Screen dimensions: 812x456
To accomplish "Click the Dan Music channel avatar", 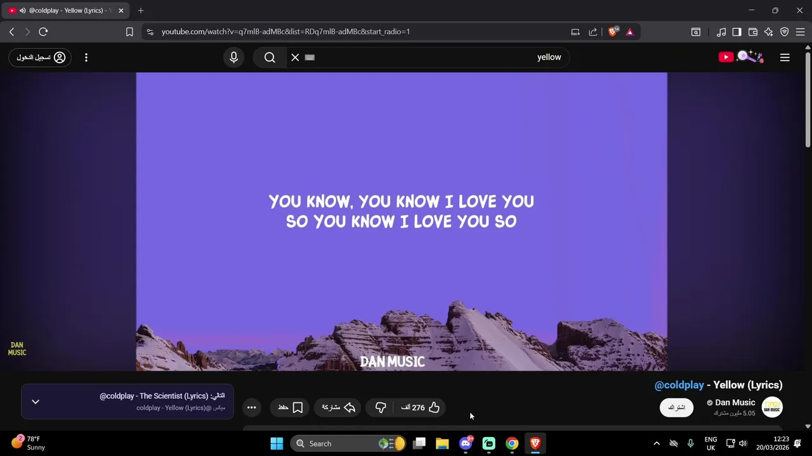I will [772, 407].
